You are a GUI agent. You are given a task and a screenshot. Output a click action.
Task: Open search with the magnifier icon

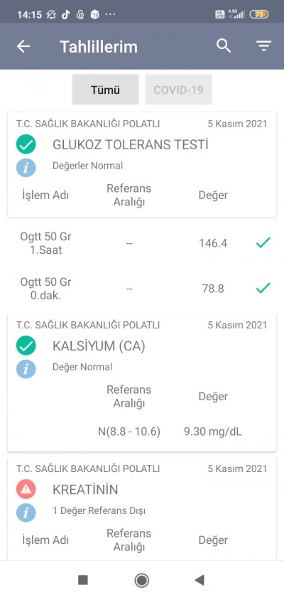point(224,46)
